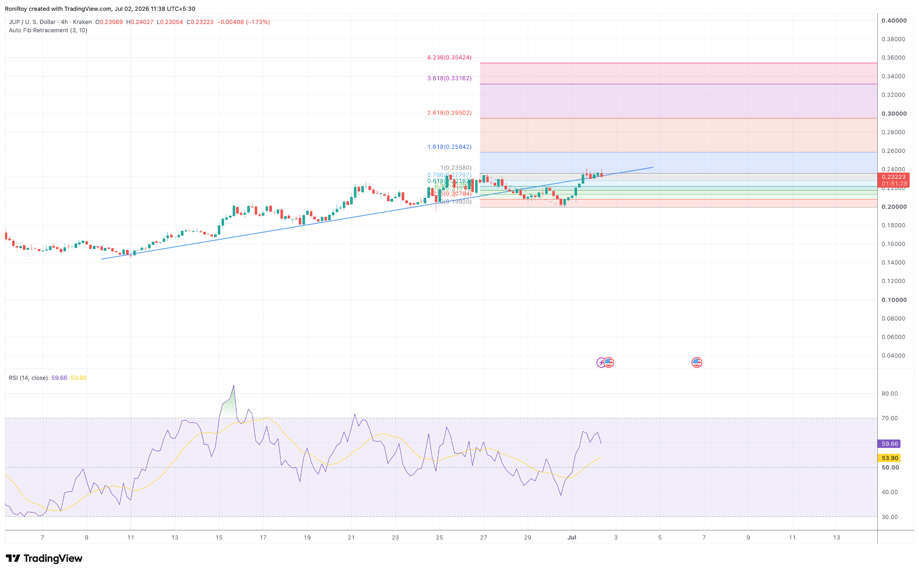Viewport: 919px width, 573px height.
Task: Click the 0.04000 price axis label
Action: [894, 356]
